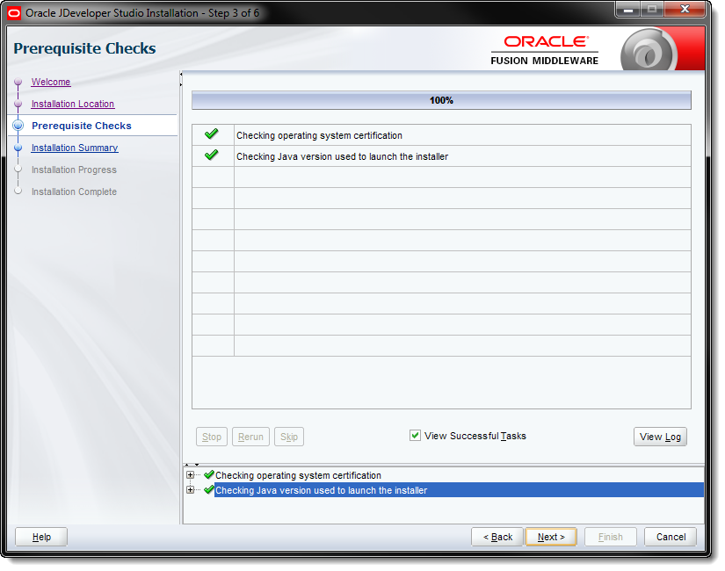Expand the Java version check tree node
This screenshot has height=571, width=725.
point(190,490)
